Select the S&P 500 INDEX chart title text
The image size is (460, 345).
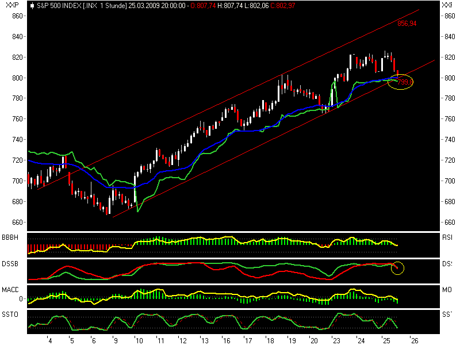(59, 6)
